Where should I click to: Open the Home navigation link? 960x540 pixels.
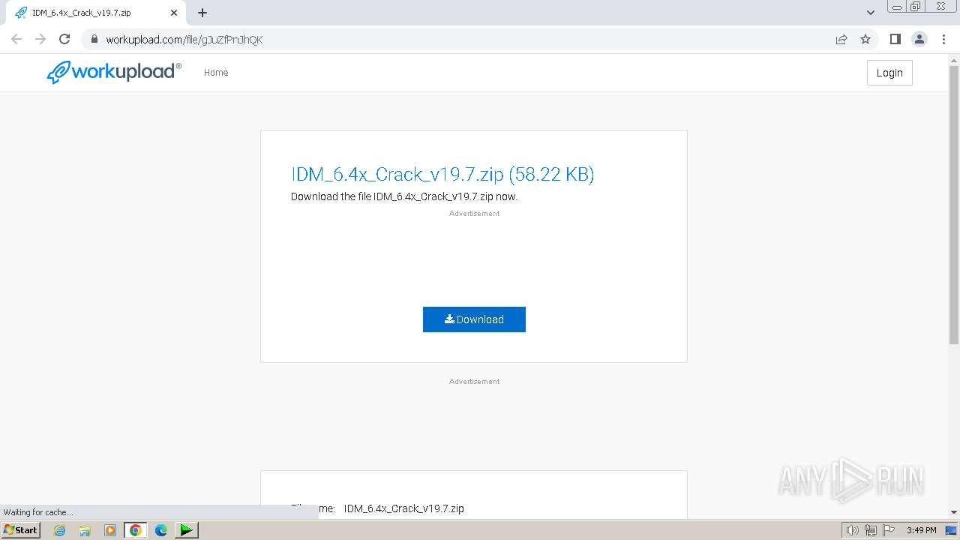(x=216, y=73)
